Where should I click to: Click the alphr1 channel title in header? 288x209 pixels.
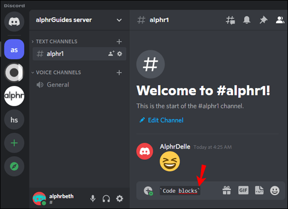(x=159, y=20)
